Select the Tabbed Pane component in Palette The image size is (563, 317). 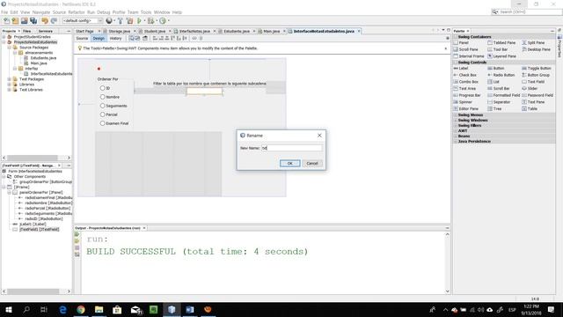tap(501, 42)
